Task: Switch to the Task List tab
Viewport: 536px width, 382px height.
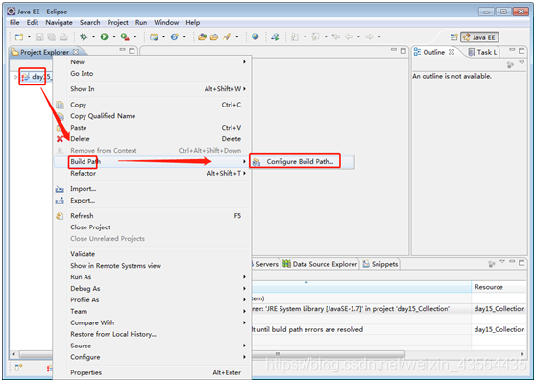Action: (482, 52)
